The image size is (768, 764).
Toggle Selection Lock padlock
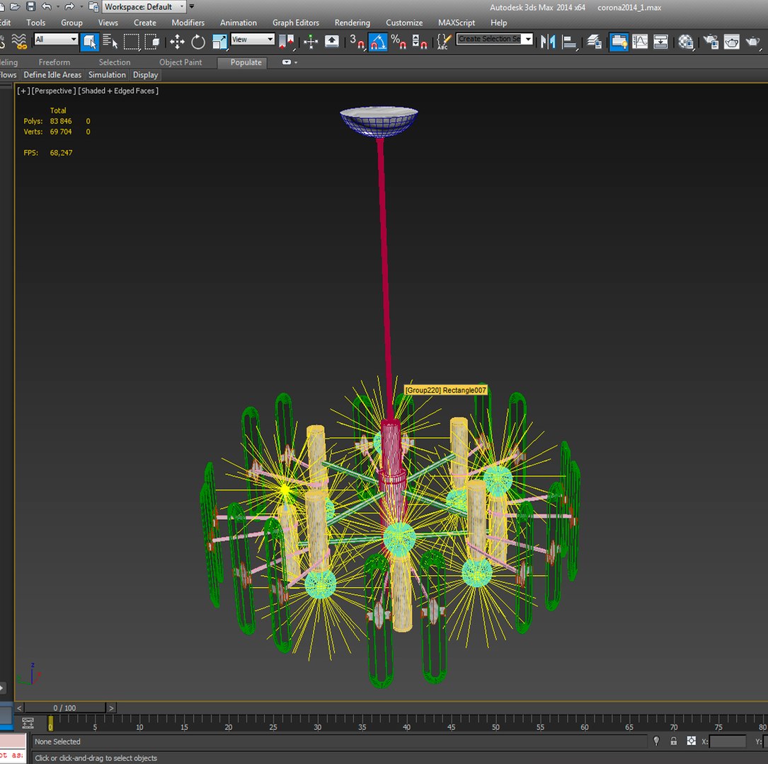point(673,741)
